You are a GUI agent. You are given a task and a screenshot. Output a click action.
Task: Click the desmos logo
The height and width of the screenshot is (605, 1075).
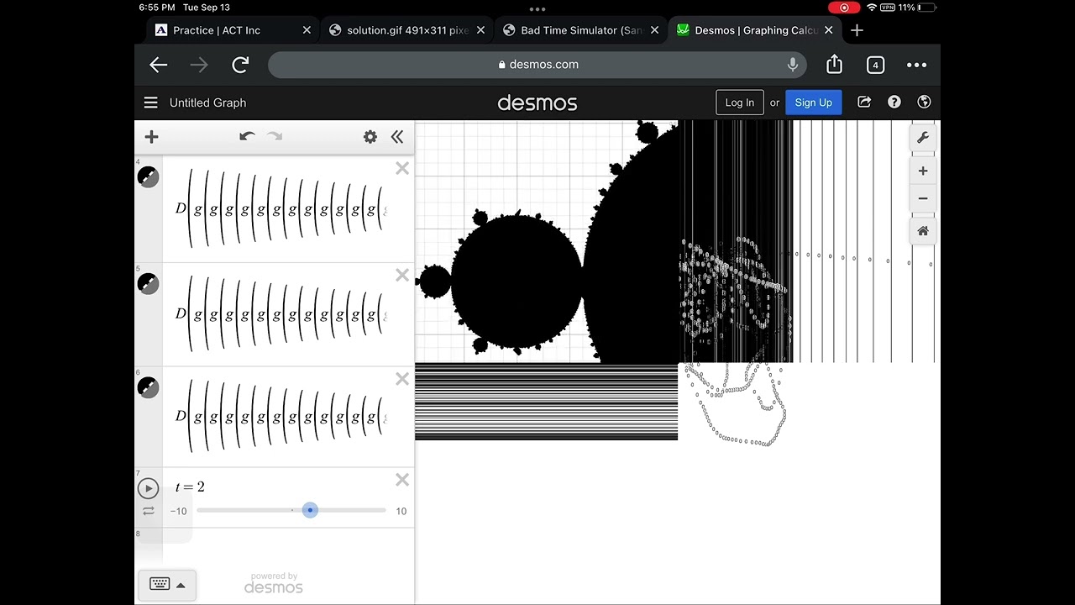tap(537, 103)
